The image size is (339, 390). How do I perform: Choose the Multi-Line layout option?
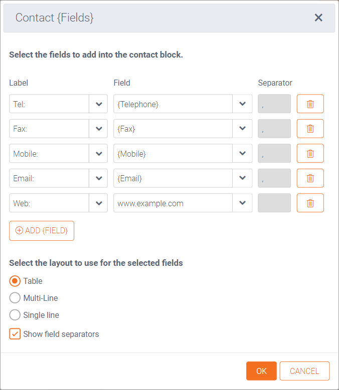pos(15,298)
